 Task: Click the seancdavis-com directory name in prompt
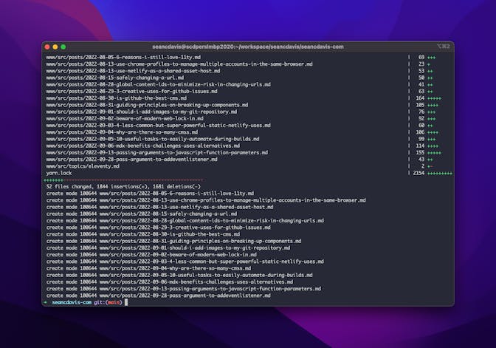point(72,302)
